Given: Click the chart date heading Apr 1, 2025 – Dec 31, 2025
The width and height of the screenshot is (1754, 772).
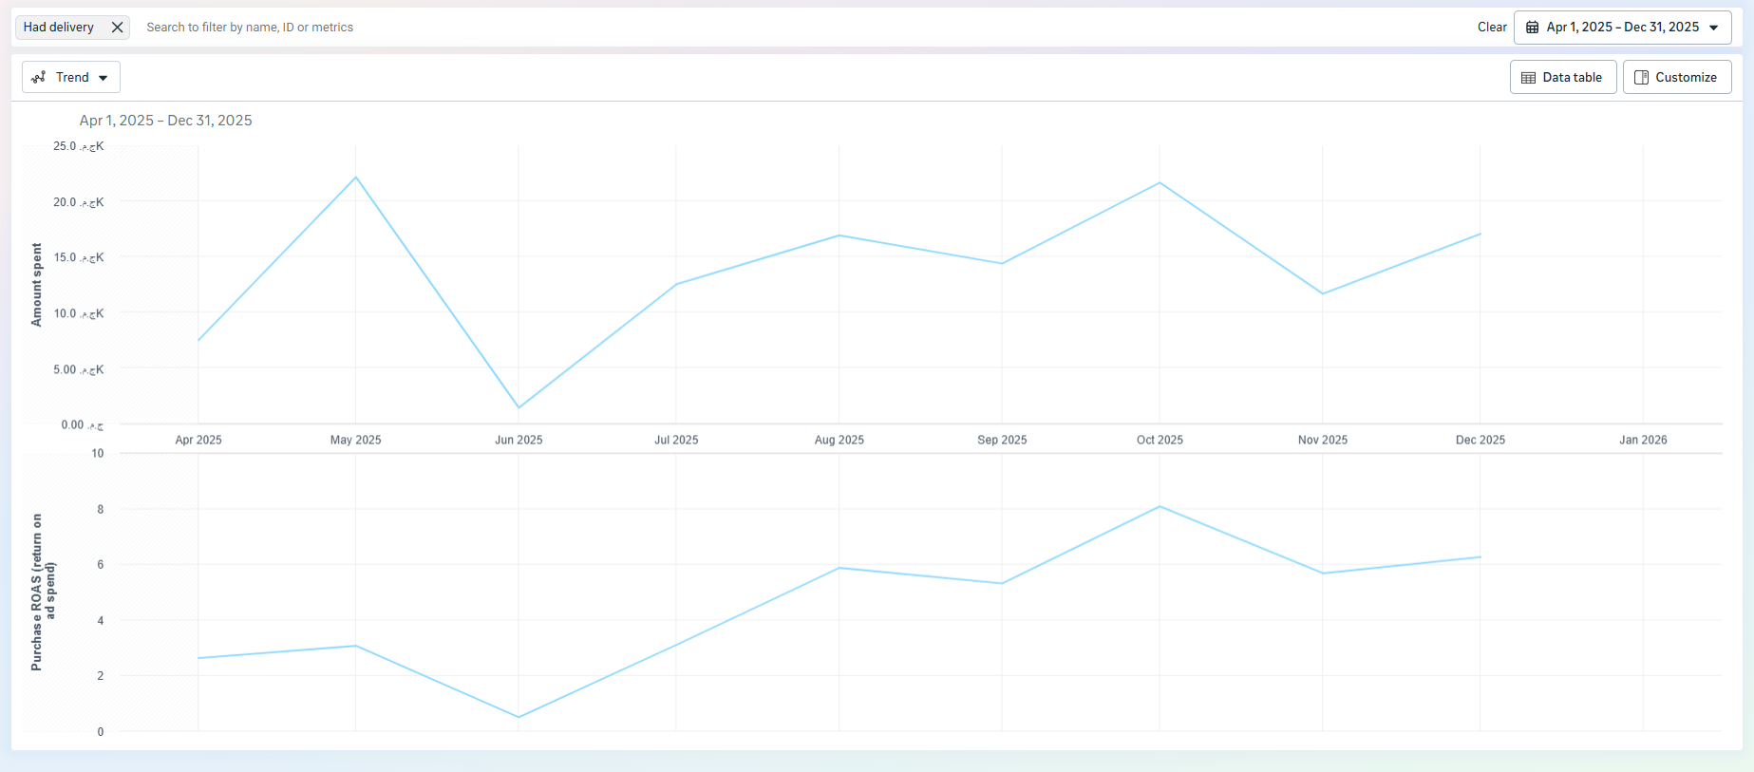Looking at the screenshot, I should 166,121.
